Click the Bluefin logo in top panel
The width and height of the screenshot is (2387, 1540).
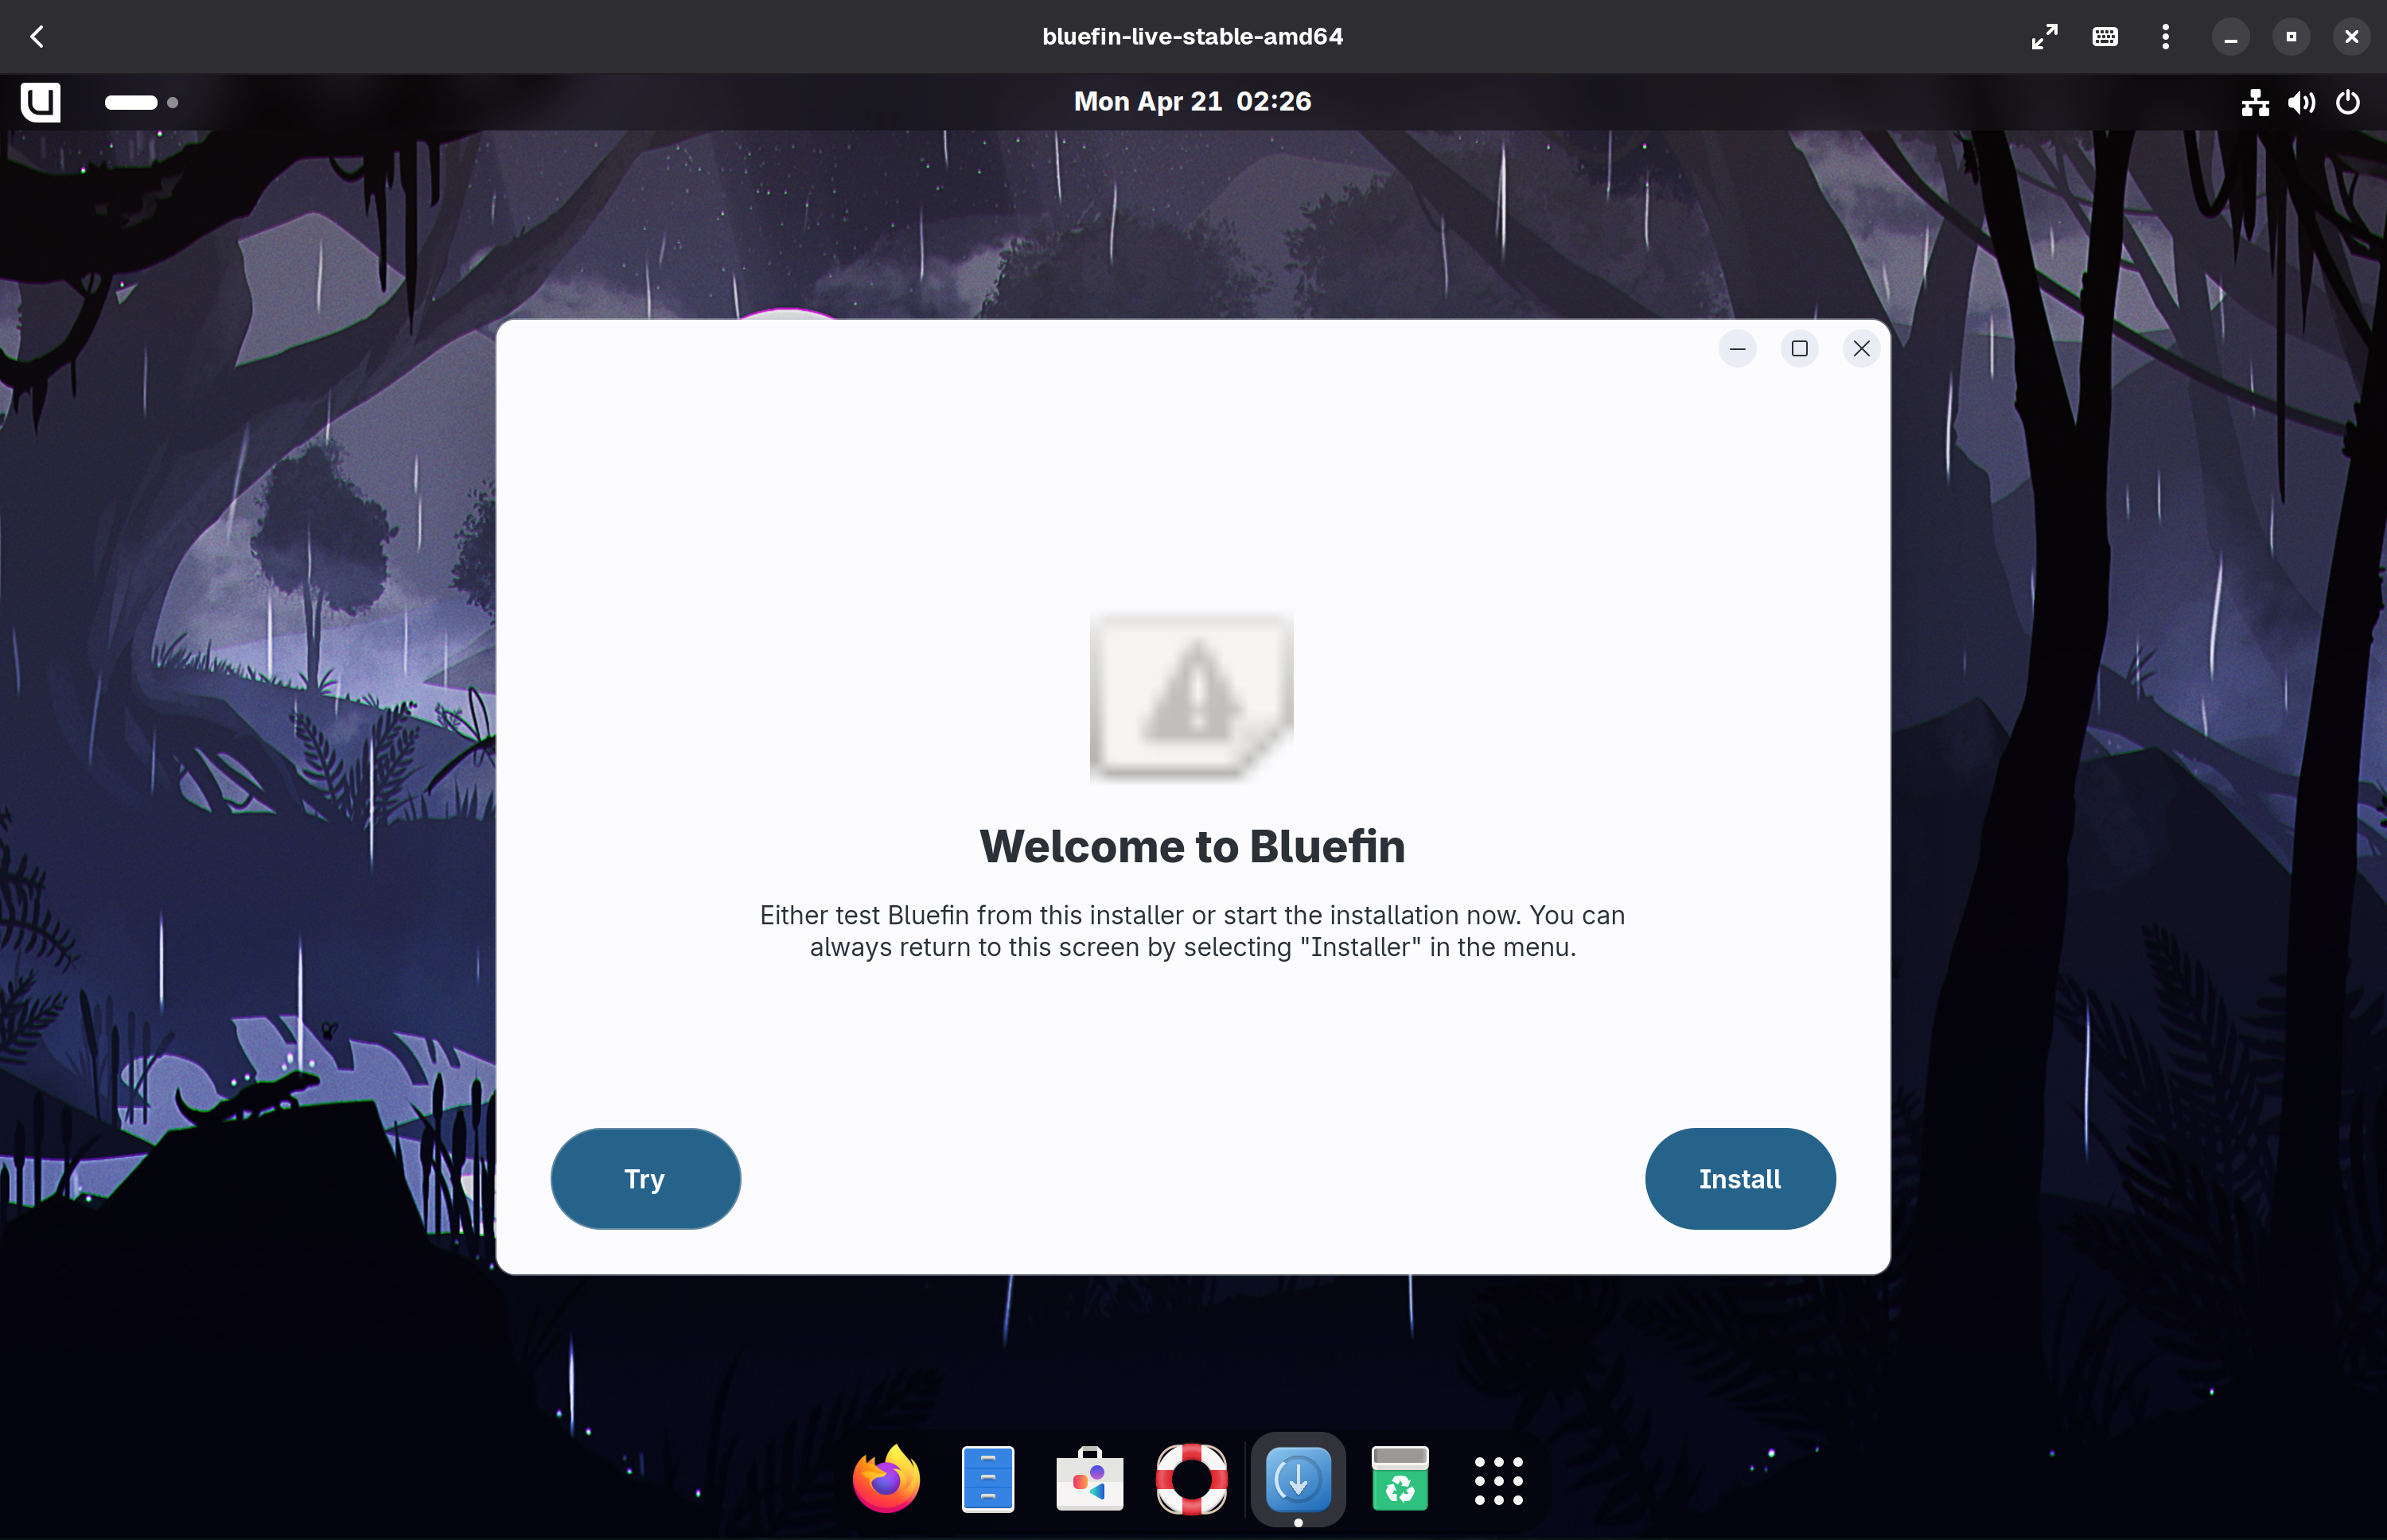41,102
